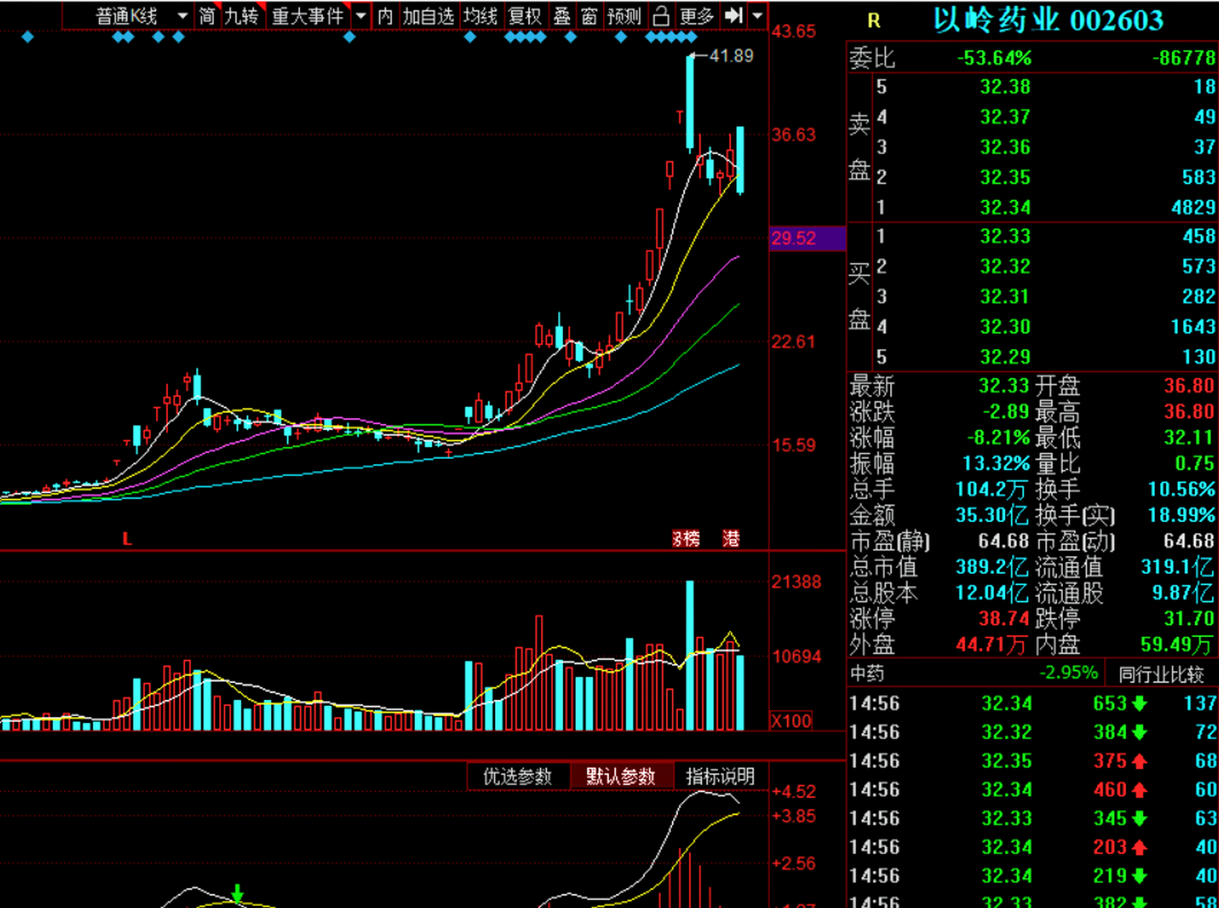The width and height of the screenshot is (1219, 908).
Task: Open the 更多 menu
Action: [x=696, y=16]
